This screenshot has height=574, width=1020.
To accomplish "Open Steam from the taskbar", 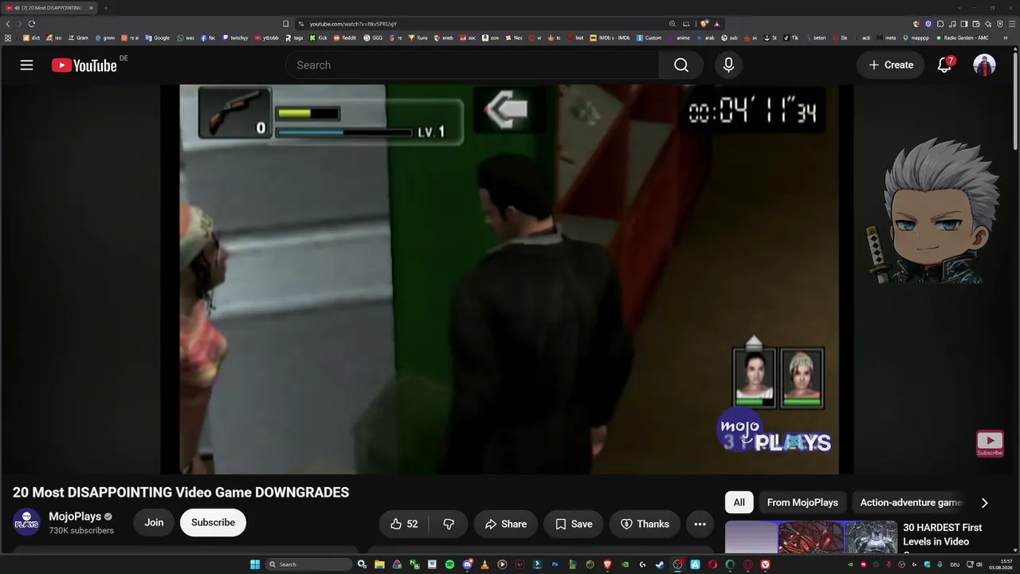I will click(660, 564).
